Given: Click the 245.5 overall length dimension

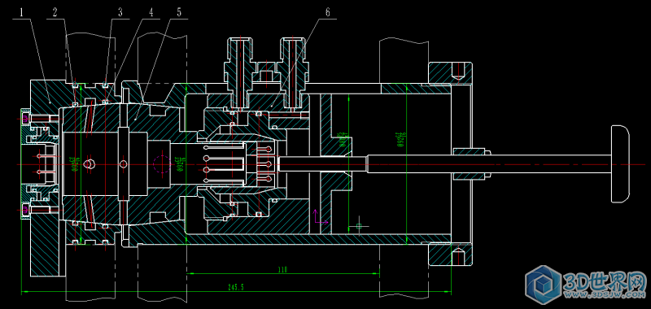Looking at the screenshot, I should click(235, 287).
